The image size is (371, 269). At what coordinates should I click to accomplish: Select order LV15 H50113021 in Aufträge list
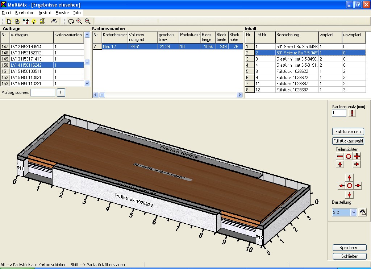click(x=26, y=77)
